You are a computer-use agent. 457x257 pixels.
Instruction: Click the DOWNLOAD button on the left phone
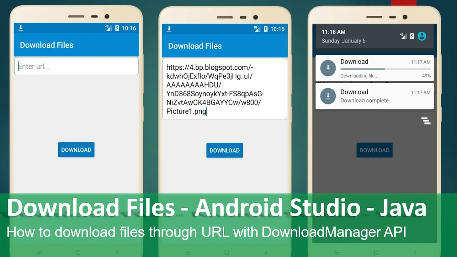coord(76,150)
